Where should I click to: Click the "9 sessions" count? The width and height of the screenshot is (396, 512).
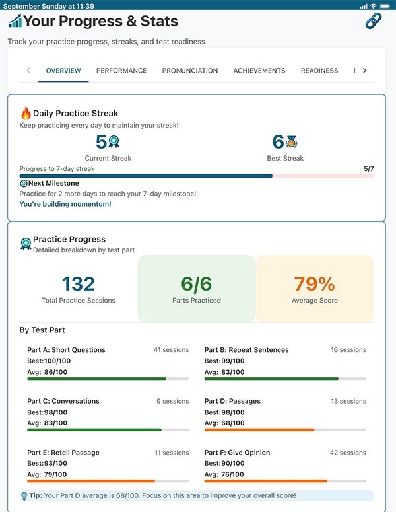click(172, 401)
